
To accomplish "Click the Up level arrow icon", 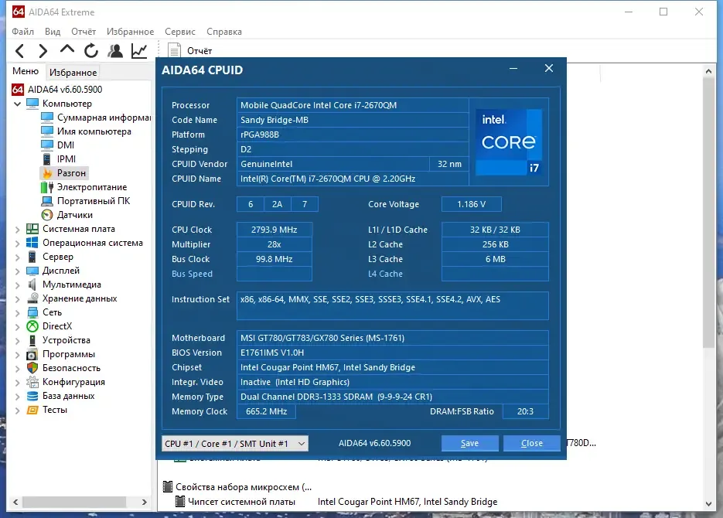I will tap(67, 49).
